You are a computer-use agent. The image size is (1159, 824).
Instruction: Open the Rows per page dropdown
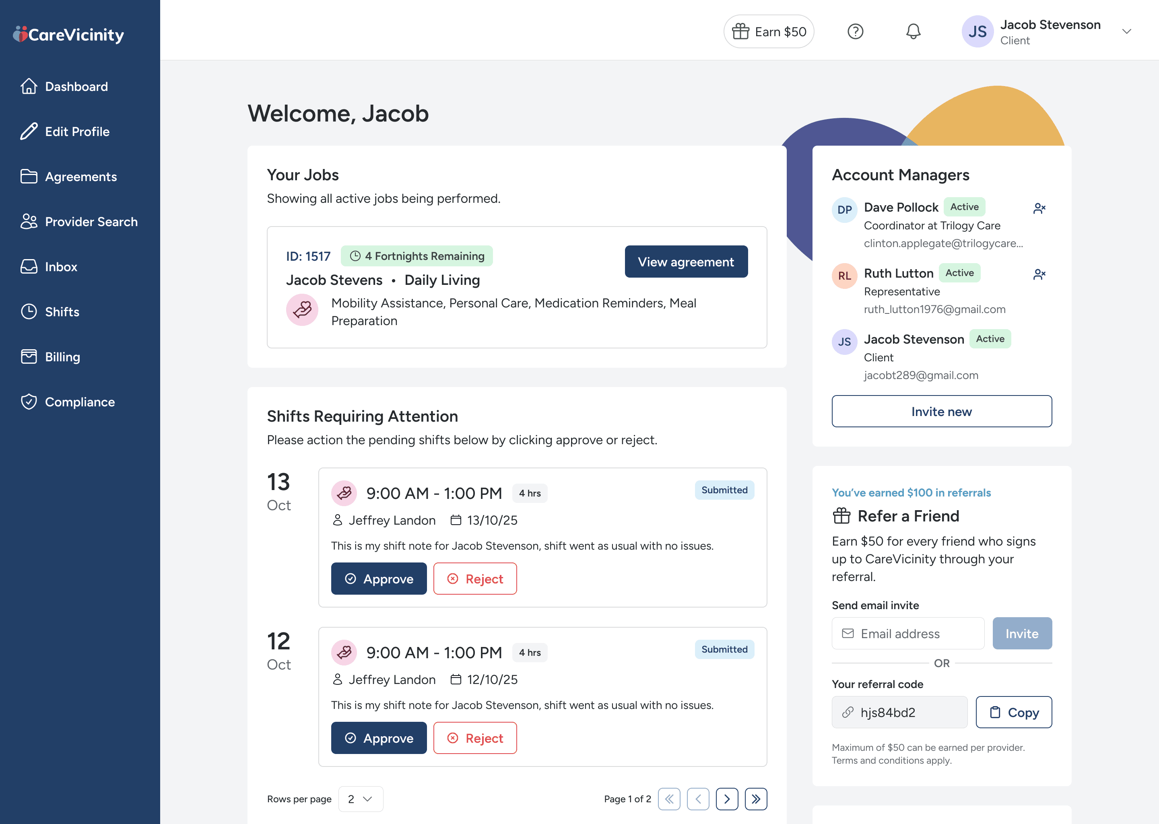360,799
